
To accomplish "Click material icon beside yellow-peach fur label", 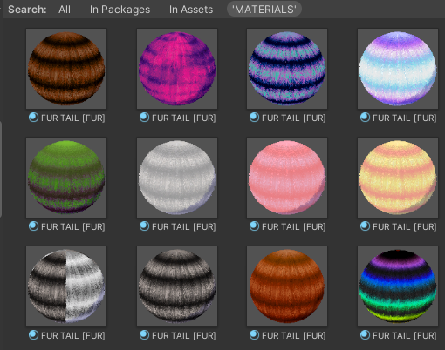I will (x=365, y=226).
